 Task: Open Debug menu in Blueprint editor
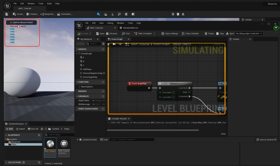pyautogui.click(x=110, y=23)
